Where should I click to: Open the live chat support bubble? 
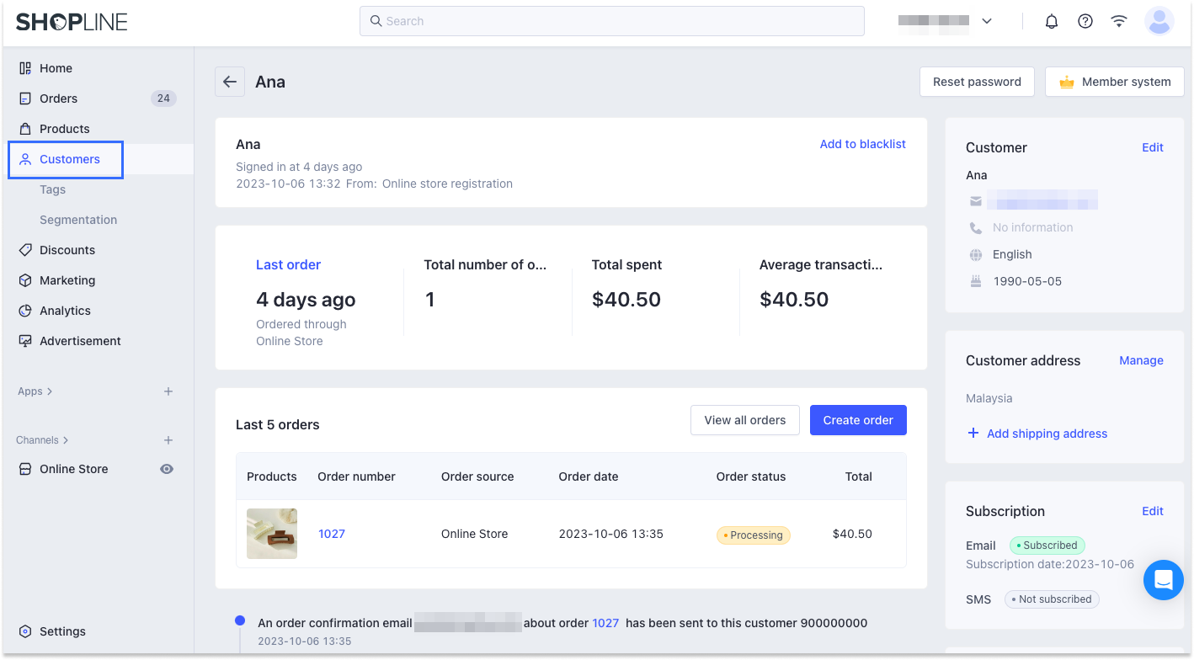pyautogui.click(x=1164, y=580)
